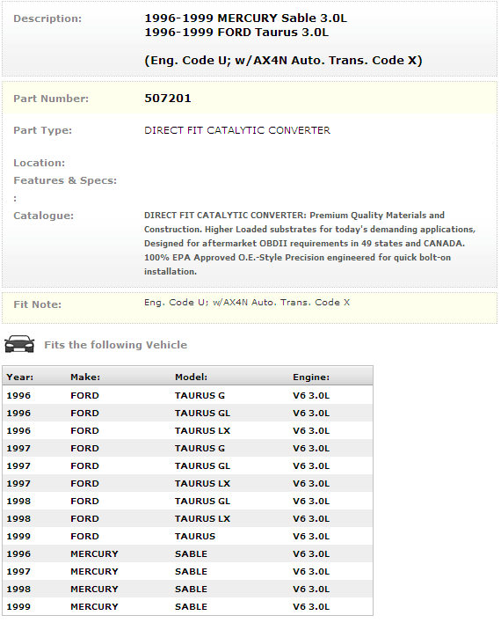Select the 1999 MERCURY SABLE row
This screenshot has width=501, height=630.
[187, 607]
